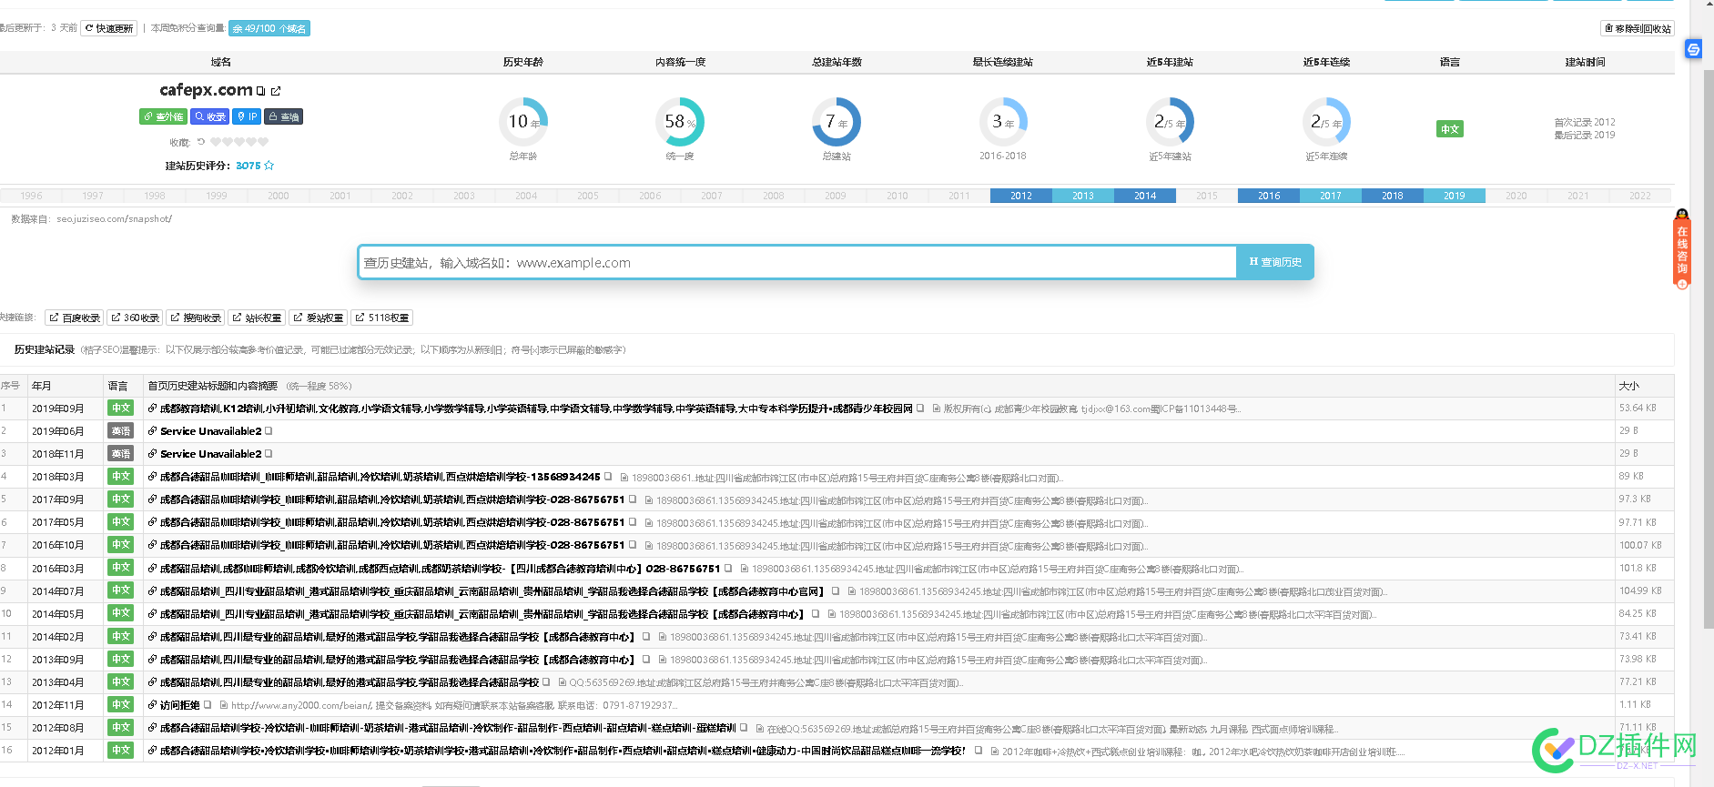Open link icon of 2018年11月 row
Screen dimensions: 1714x787
(x=153, y=454)
